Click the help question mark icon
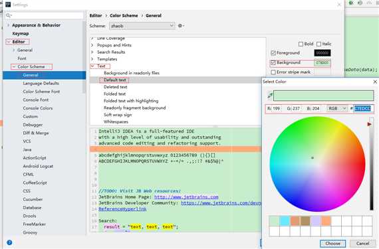379x249 pixels. pos(9,242)
